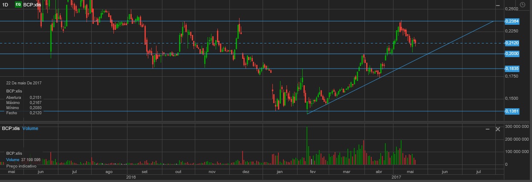Click the tallest green volume bar in February
Viewport: 532px width, 182px height.
[307, 145]
